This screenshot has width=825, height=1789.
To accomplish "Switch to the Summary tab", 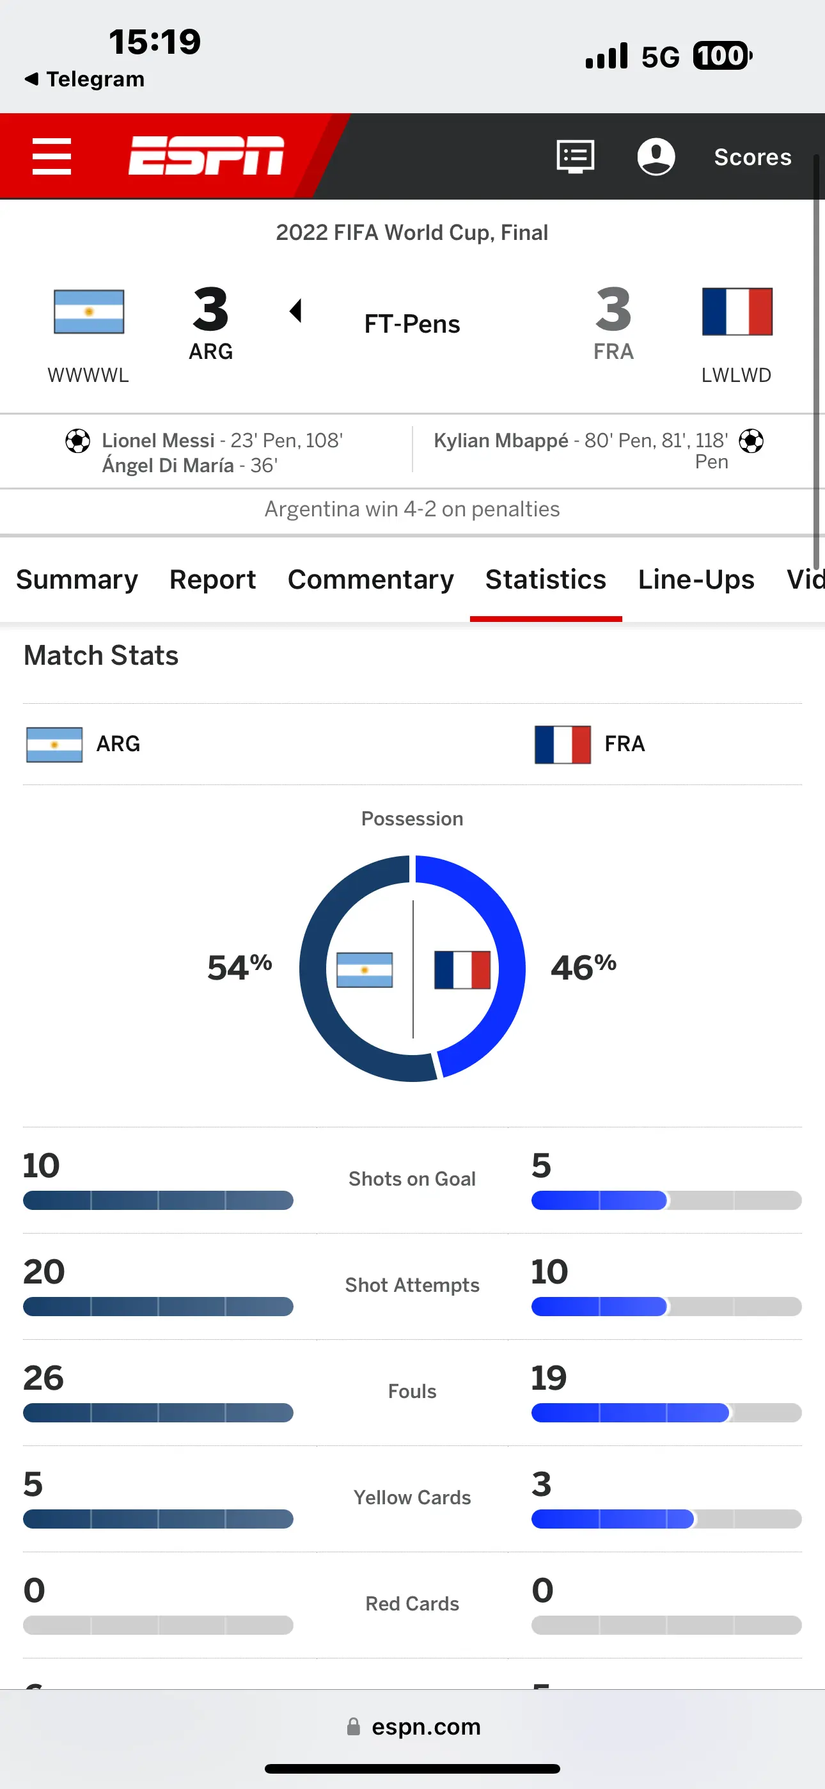I will click(77, 579).
